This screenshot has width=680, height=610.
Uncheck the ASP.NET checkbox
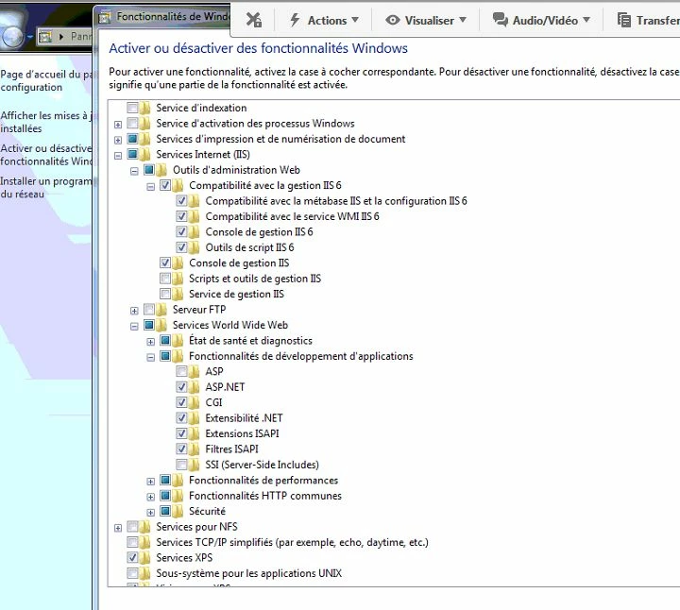click(181, 387)
